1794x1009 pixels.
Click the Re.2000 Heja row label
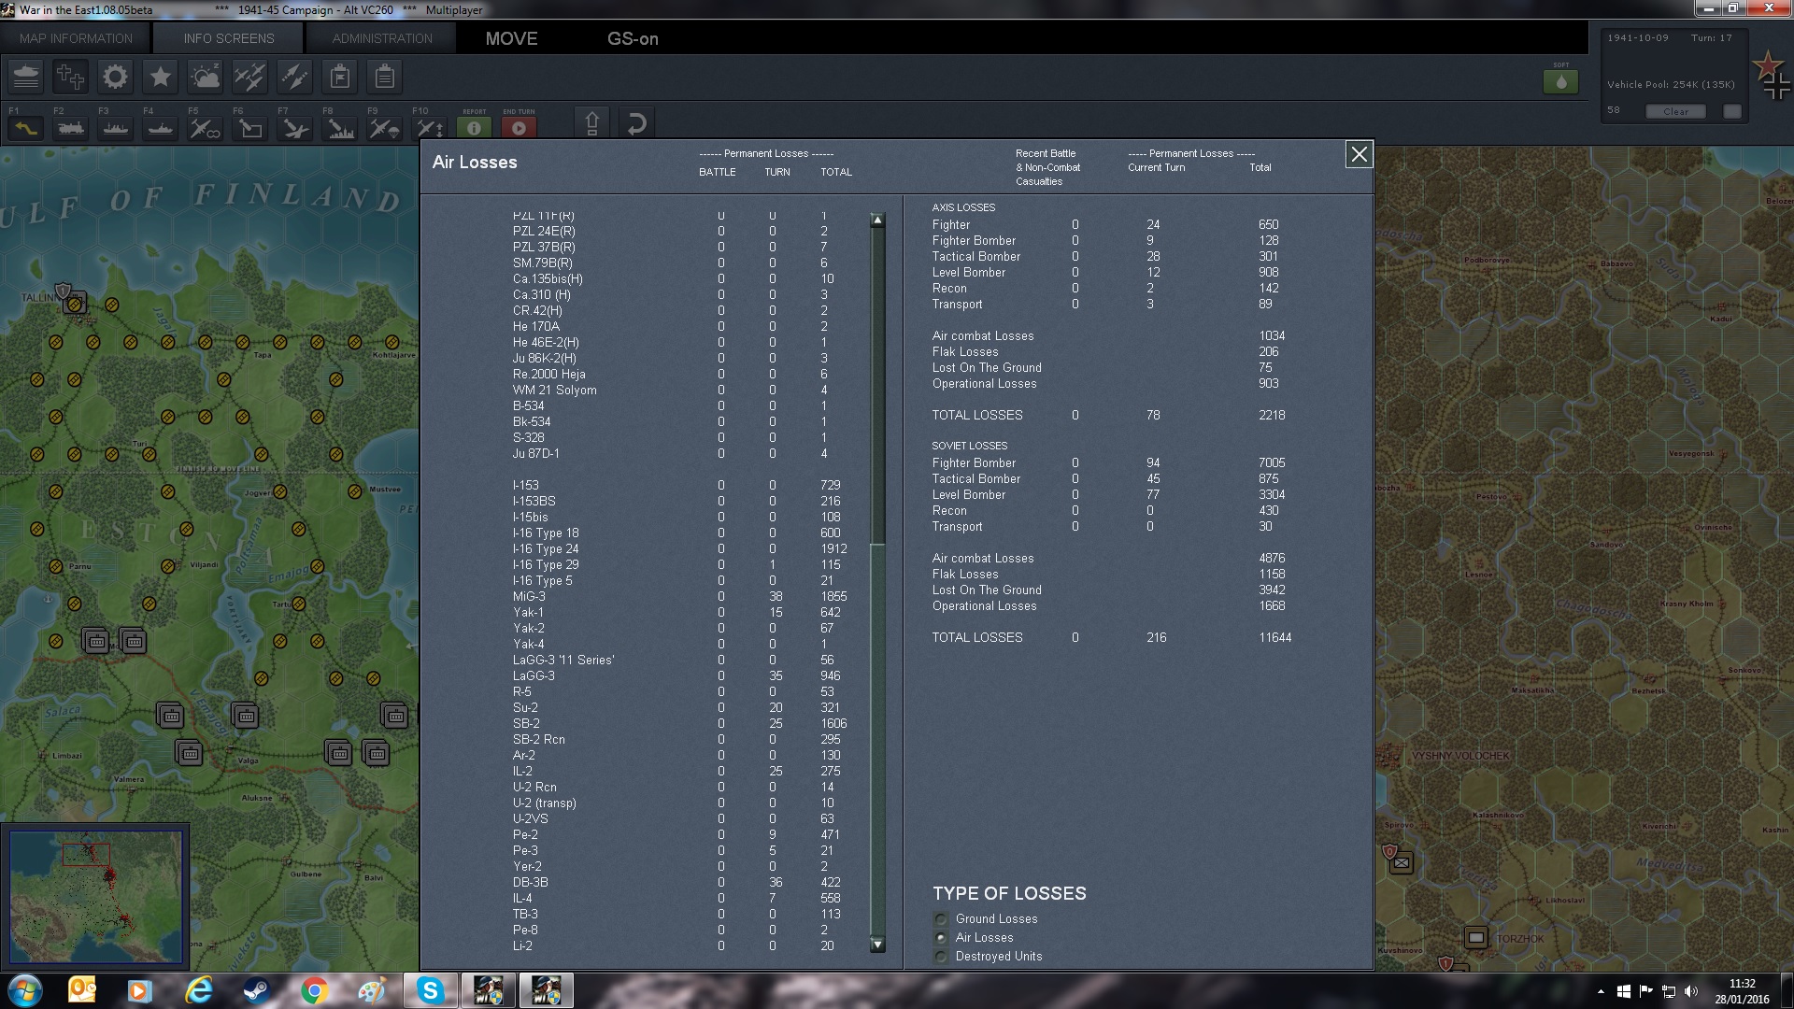[x=549, y=374]
